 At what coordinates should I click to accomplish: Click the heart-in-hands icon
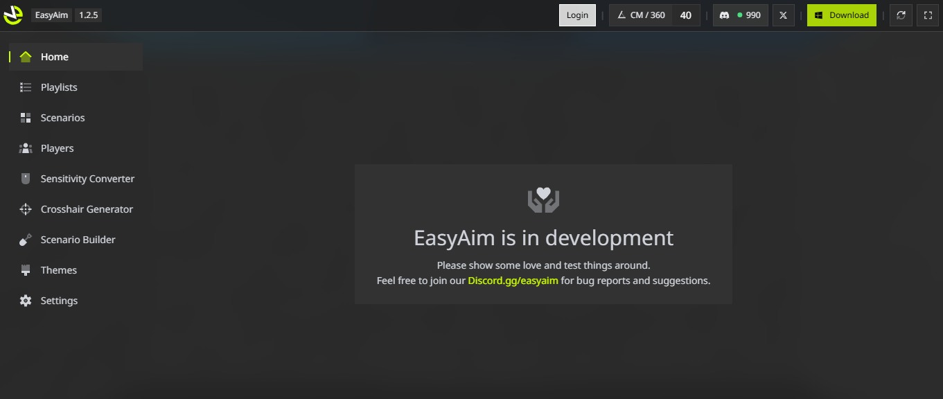(x=543, y=200)
